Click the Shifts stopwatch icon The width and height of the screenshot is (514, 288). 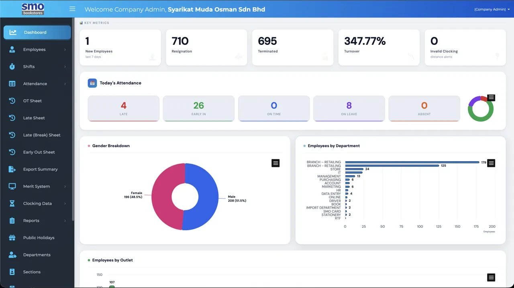[12, 67]
